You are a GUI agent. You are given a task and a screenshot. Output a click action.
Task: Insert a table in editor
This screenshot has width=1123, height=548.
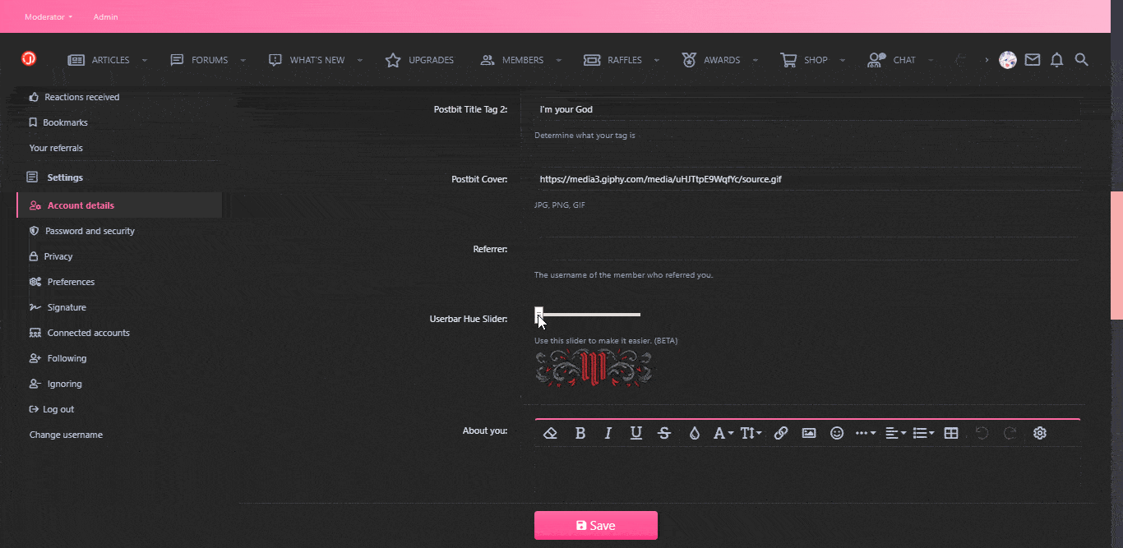951,433
